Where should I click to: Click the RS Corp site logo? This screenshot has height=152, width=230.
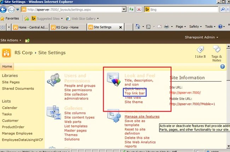[6, 53]
